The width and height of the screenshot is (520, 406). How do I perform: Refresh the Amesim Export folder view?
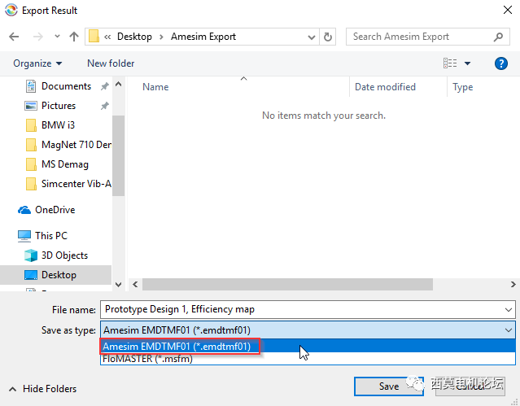[328, 37]
